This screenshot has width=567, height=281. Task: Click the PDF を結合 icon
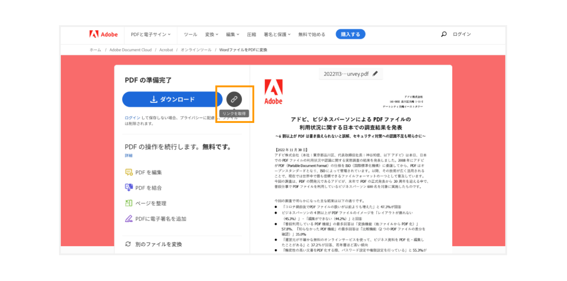tap(129, 188)
